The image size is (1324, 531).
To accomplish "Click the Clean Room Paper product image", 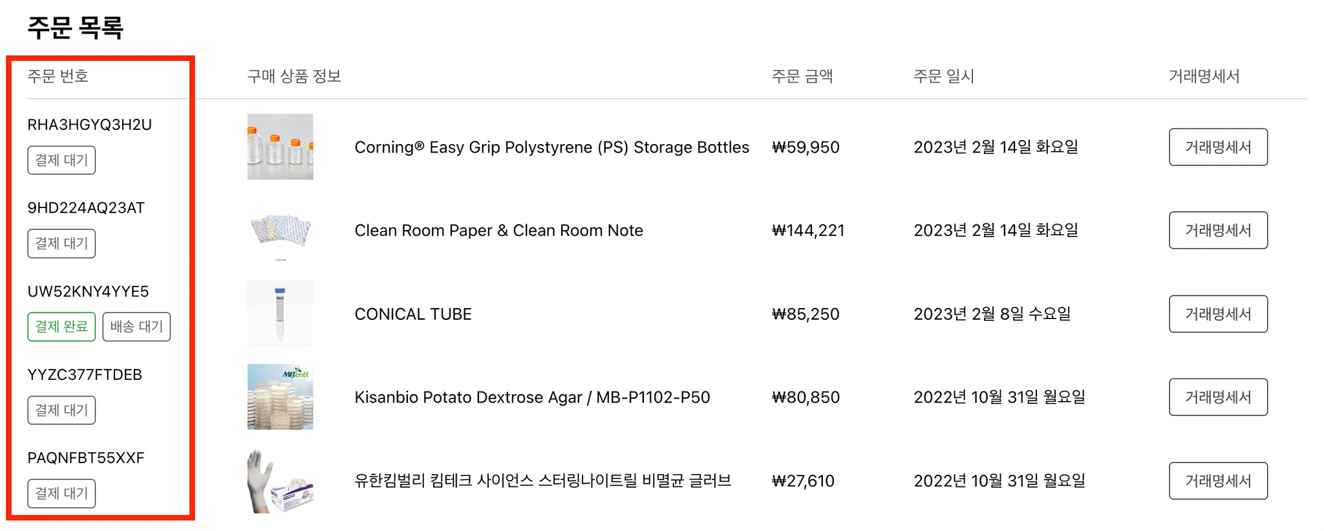I will pyautogui.click(x=280, y=231).
